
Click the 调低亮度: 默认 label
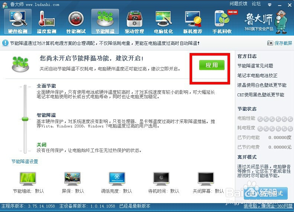(116, 191)
